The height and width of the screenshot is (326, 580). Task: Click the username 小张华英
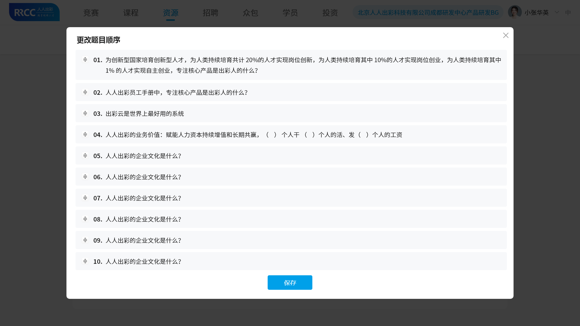point(536,12)
